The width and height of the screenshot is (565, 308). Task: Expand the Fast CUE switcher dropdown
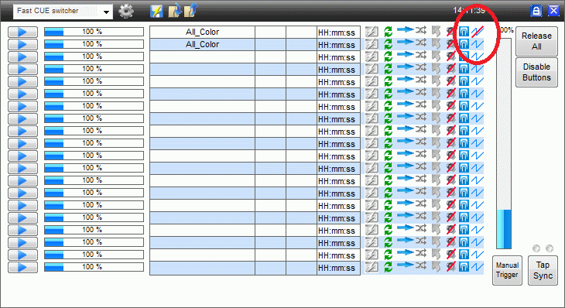[106, 12]
